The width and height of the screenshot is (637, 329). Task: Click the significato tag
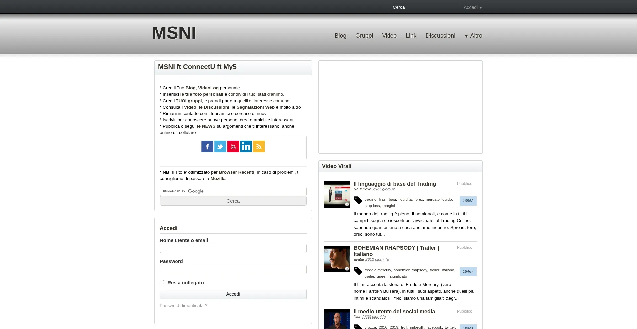click(x=398, y=276)
